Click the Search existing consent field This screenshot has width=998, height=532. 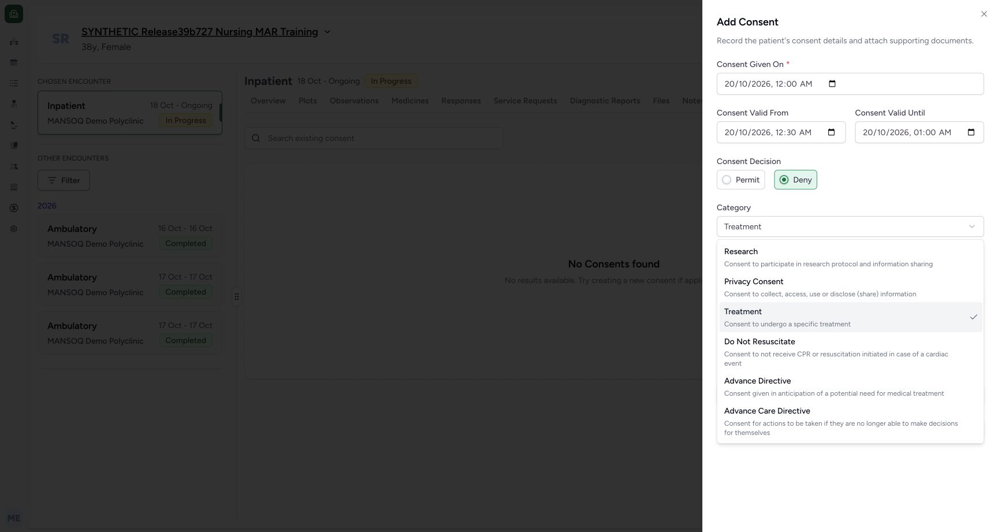374,138
